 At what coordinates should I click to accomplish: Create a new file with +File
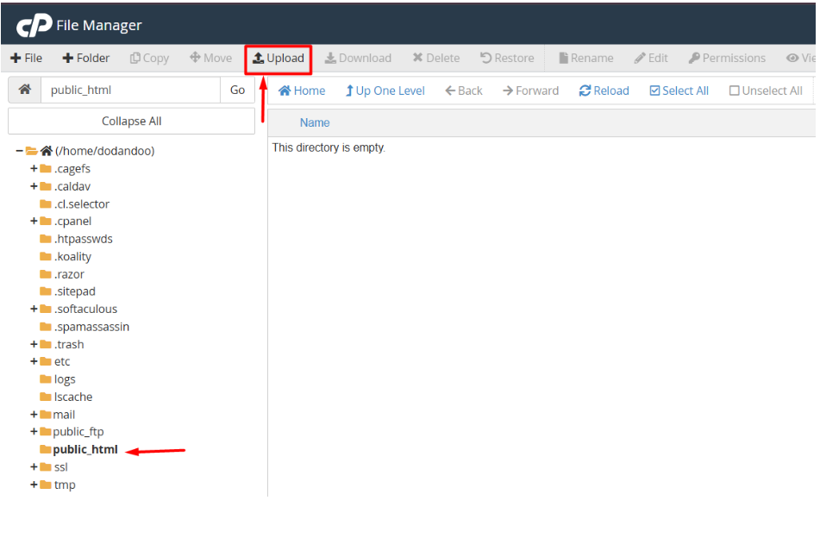(27, 59)
